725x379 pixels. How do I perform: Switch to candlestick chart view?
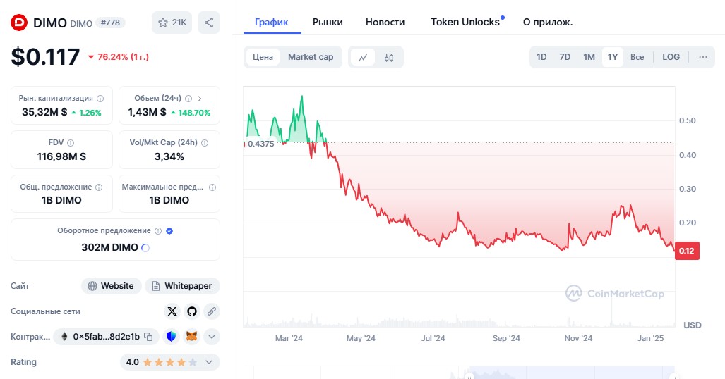[x=389, y=57]
